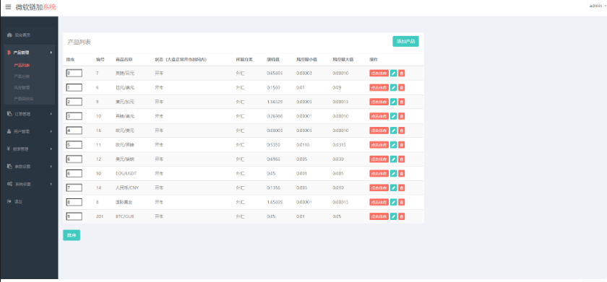Edit the 国际黄金 product
607x282 pixels.
pyautogui.click(x=393, y=202)
